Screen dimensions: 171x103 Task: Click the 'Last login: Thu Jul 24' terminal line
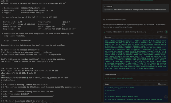click(30, 71)
